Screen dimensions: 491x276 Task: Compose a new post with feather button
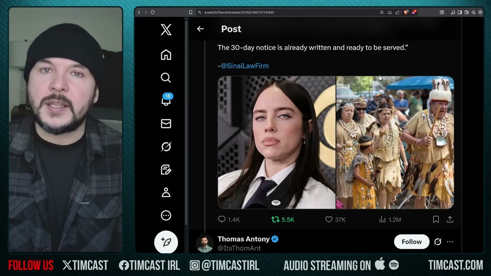tap(166, 242)
